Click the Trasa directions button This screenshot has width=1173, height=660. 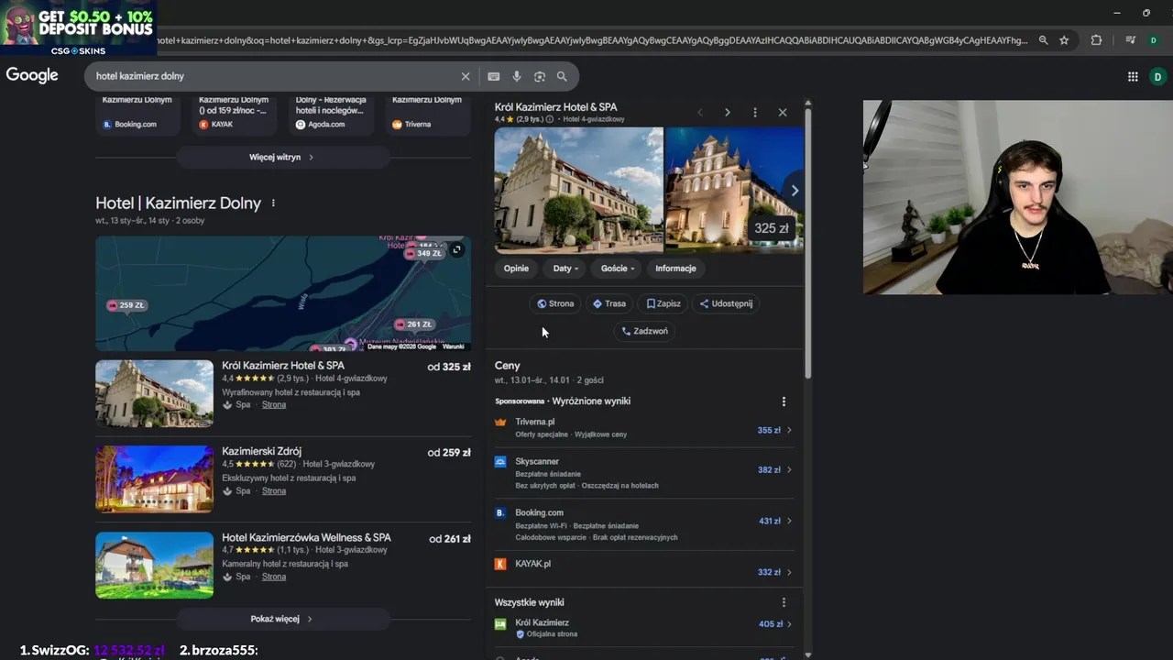point(609,303)
